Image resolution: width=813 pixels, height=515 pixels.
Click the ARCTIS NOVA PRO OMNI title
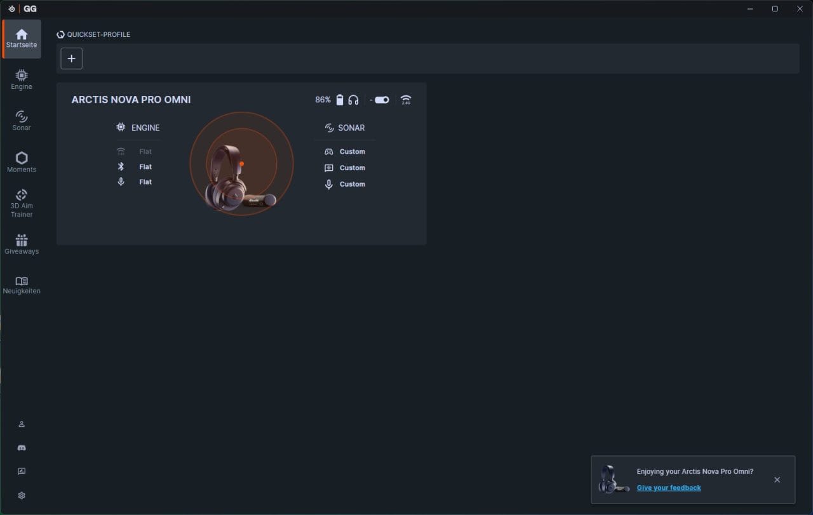(131, 100)
